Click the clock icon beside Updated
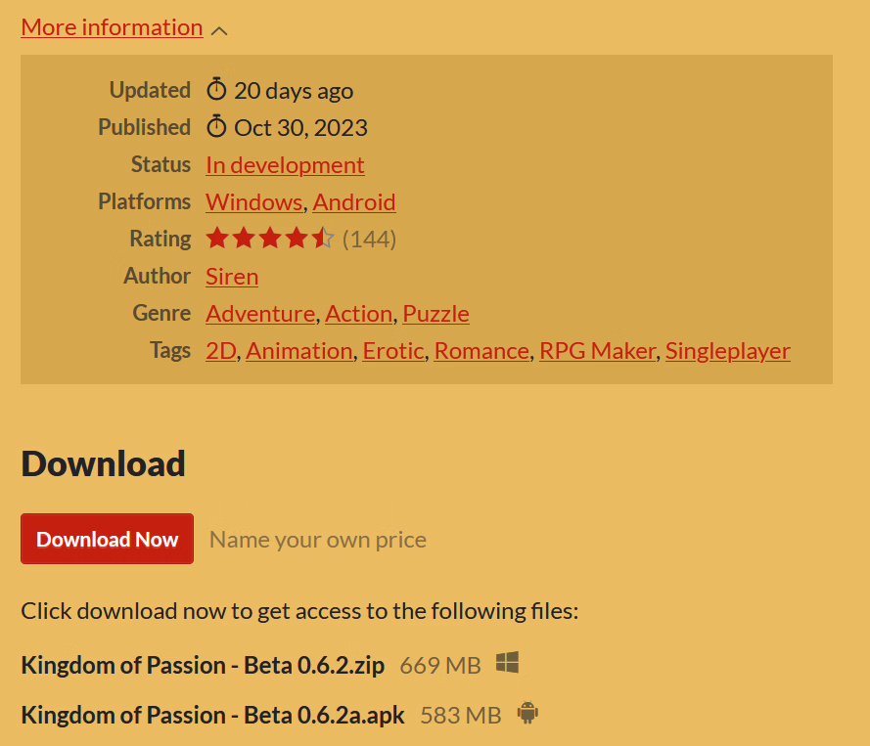This screenshot has height=746, width=870. [x=216, y=90]
